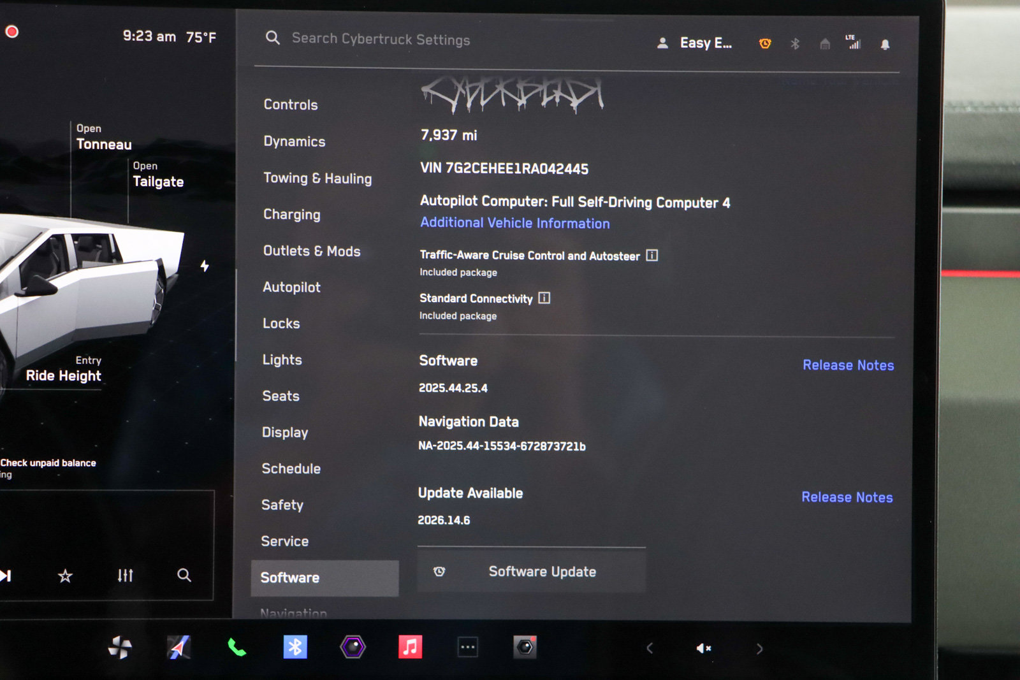Select the highlighted Software menu item

[x=325, y=578]
